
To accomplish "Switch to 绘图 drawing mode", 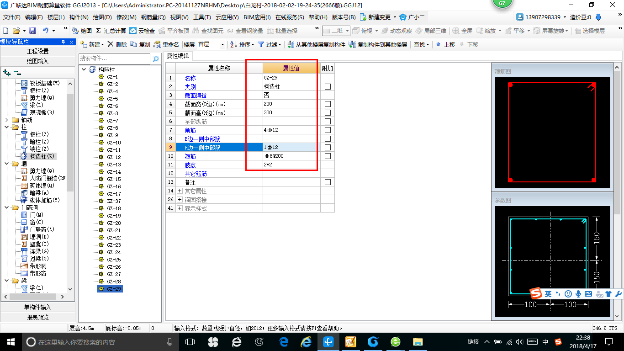I will (82, 31).
